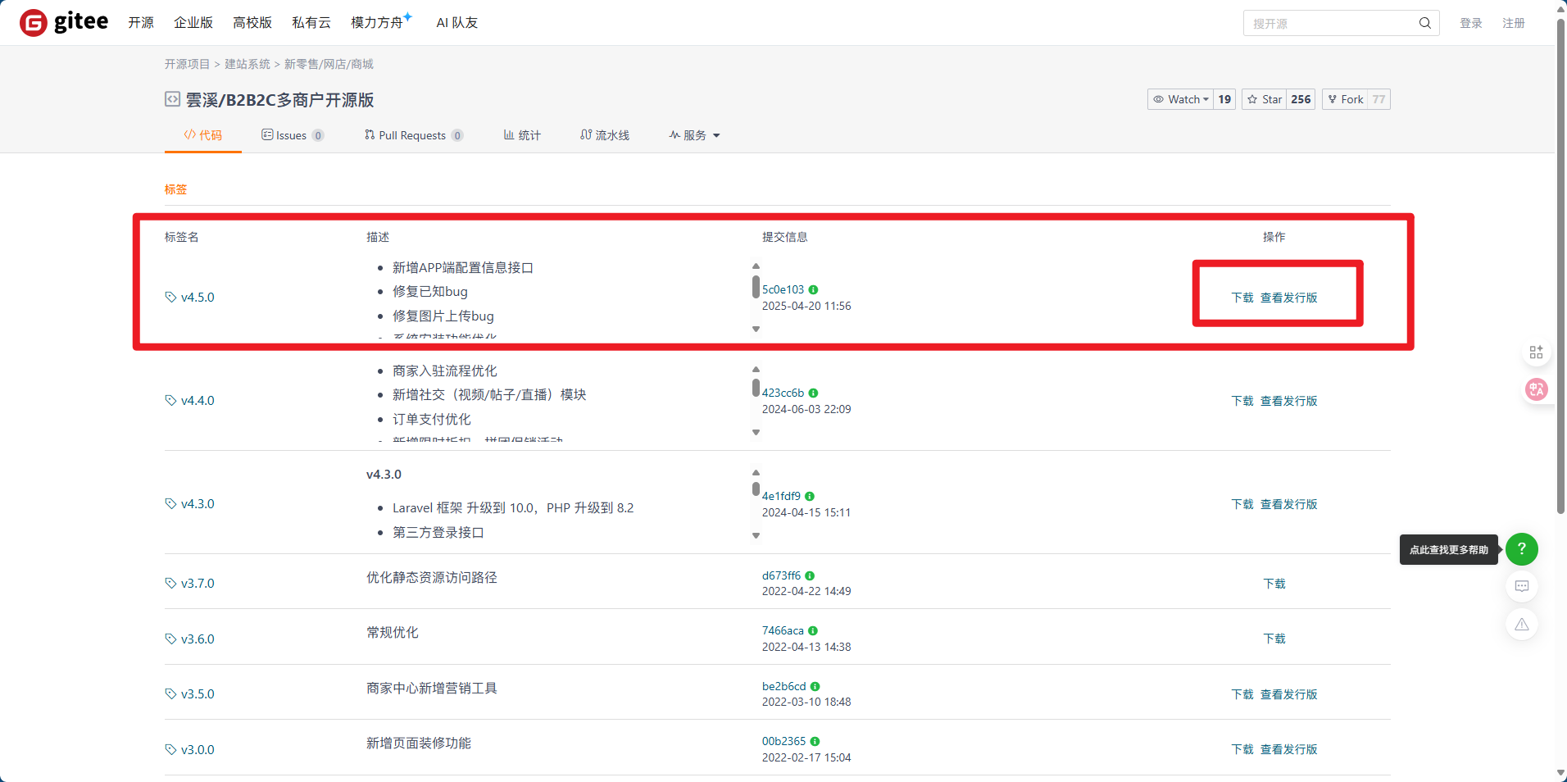Click the 注册 link
The height and width of the screenshot is (782, 1567).
(x=1514, y=23)
